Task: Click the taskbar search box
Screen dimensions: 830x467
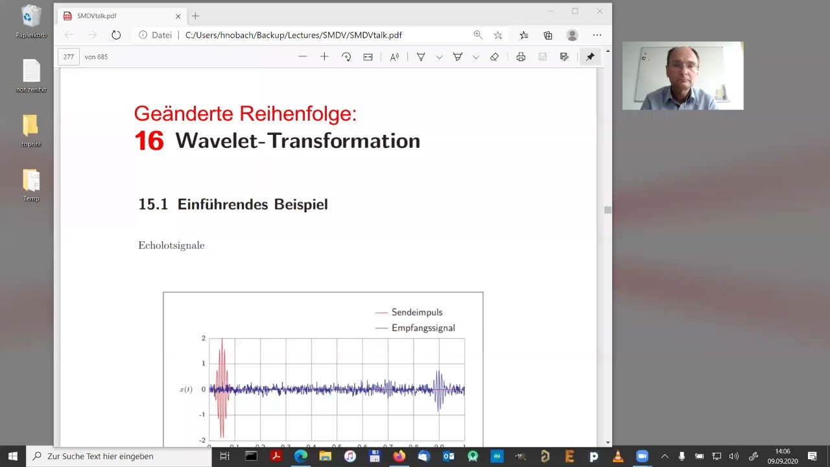Action: (119, 456)
